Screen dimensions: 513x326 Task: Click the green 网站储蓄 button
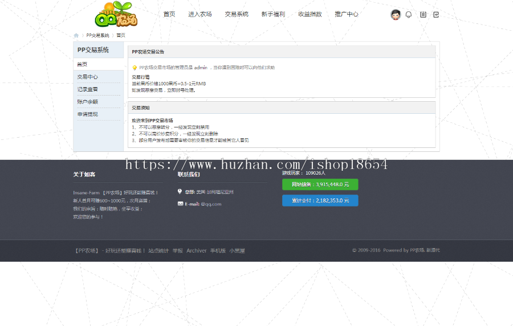[320, 184]
